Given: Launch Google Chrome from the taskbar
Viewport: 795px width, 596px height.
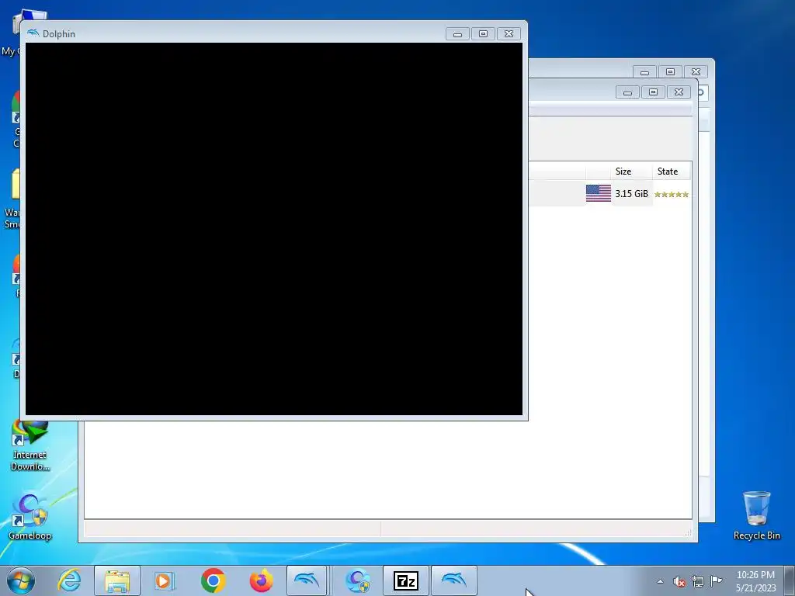Looking at the screenshot, I should pos(213,580).
